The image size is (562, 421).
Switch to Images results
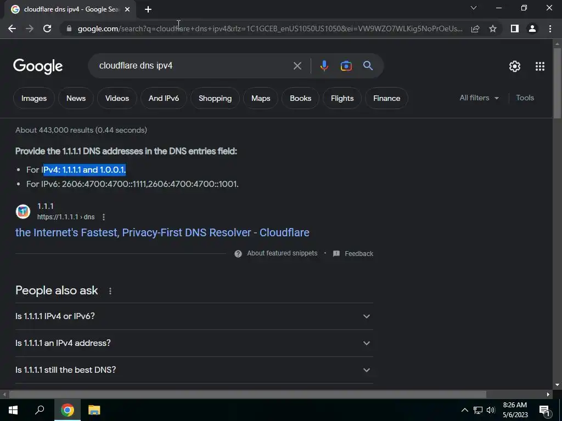(33, 98)
